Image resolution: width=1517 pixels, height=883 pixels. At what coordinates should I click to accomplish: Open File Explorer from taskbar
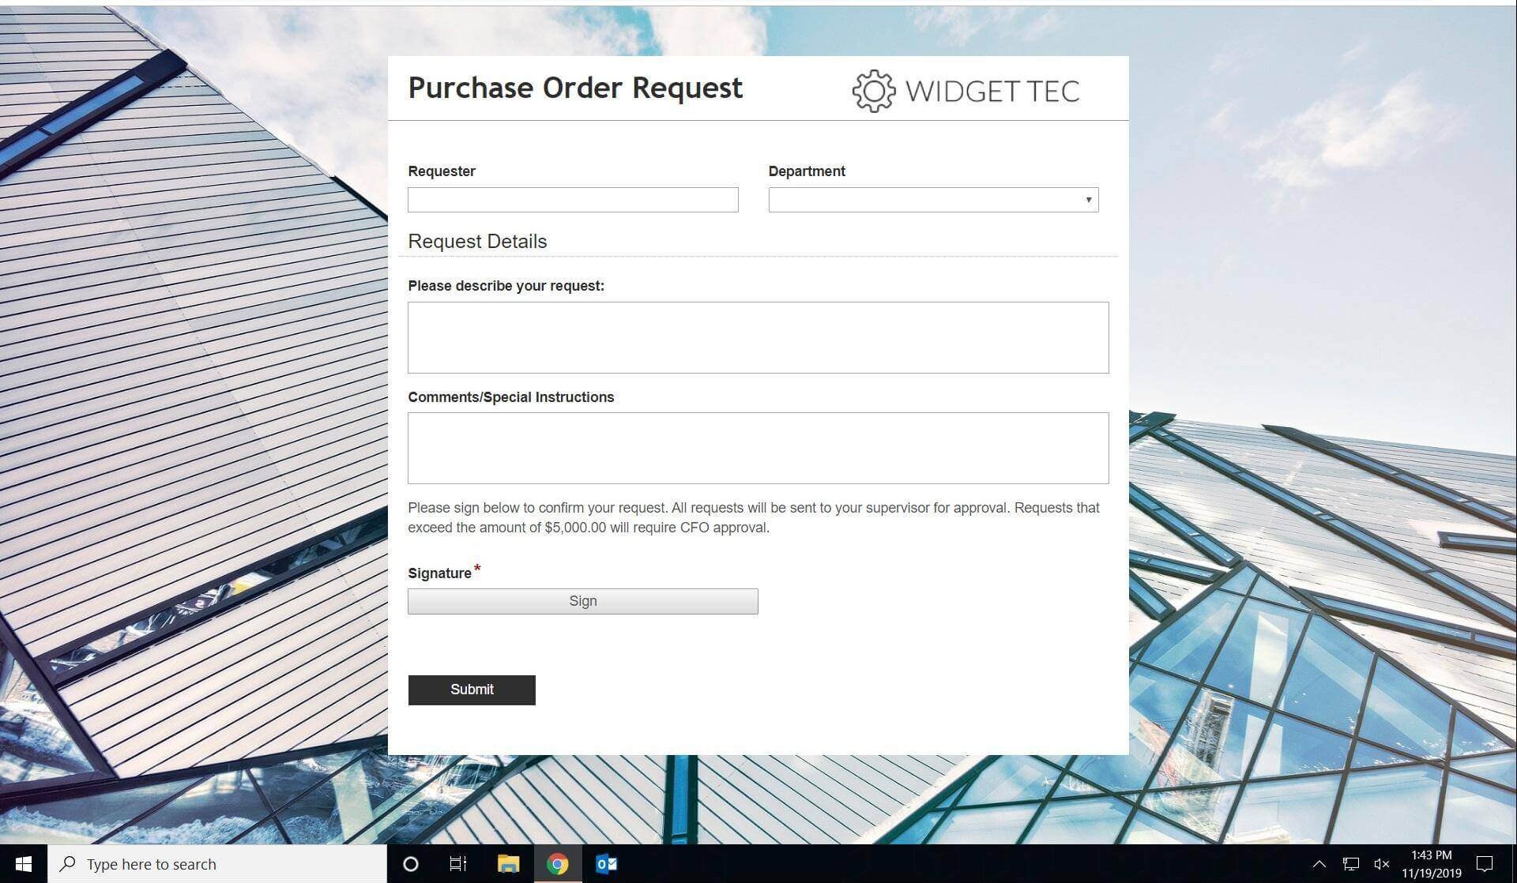coord(508,864)
